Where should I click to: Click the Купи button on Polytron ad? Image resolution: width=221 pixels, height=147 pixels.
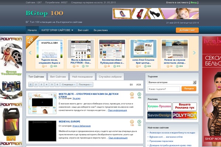coord(11,138)
